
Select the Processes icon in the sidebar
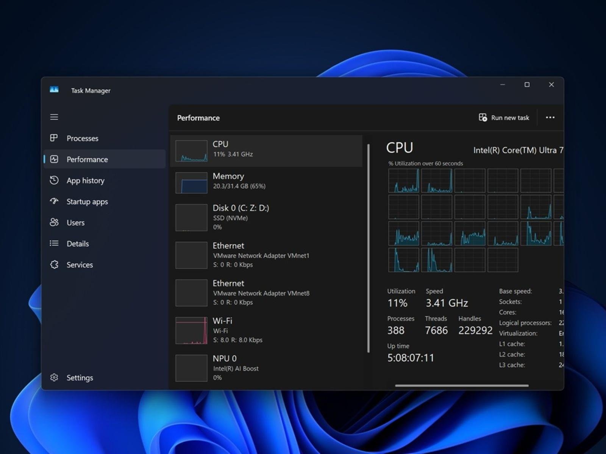54,138
